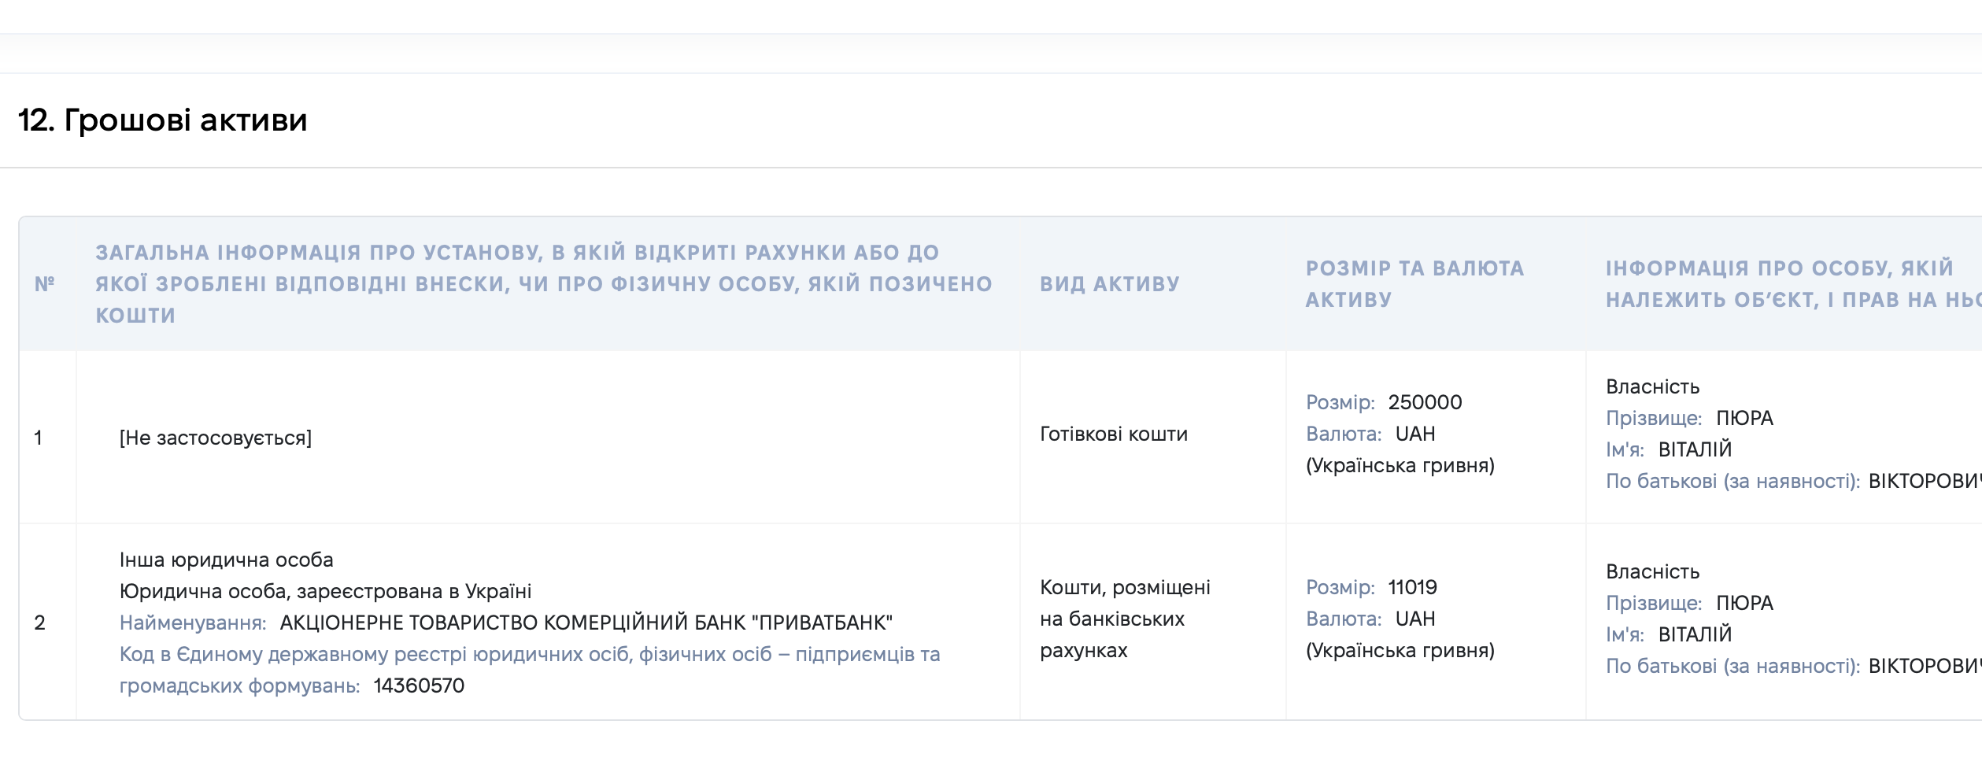This screenshot has height=765, width=1982.
Task: Click 'По батькові' label in first row
Action: point(1733,481)
